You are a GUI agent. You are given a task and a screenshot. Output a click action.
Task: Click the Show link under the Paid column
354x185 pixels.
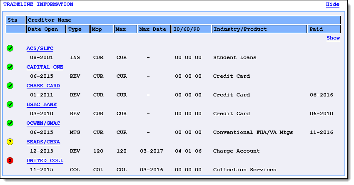click(x=333, y=38)
